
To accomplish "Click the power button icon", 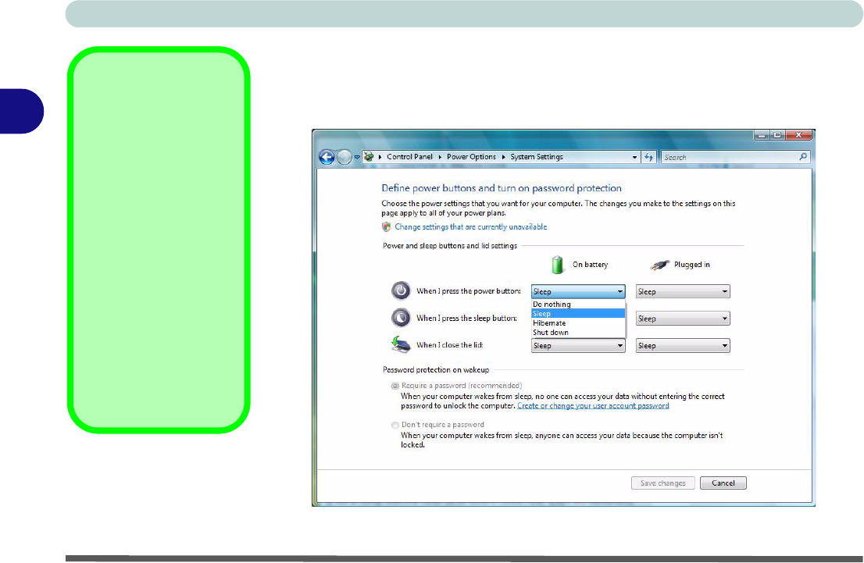I will (x=401, y=290).
